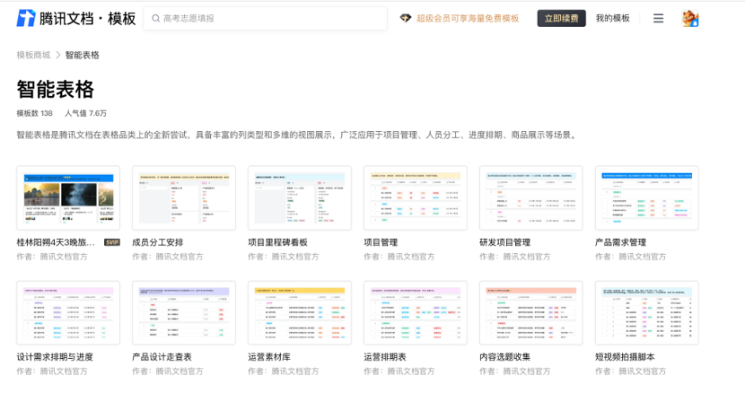Open the 产品需求管理 template preview
The width and height of the screenshot is (745, 393).
tap(646, 197)
